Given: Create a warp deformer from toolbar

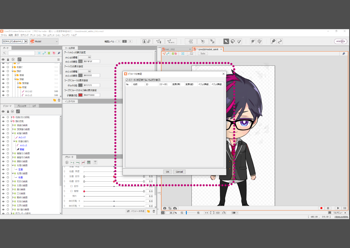Looking at the screenshot, I should 191,41.
